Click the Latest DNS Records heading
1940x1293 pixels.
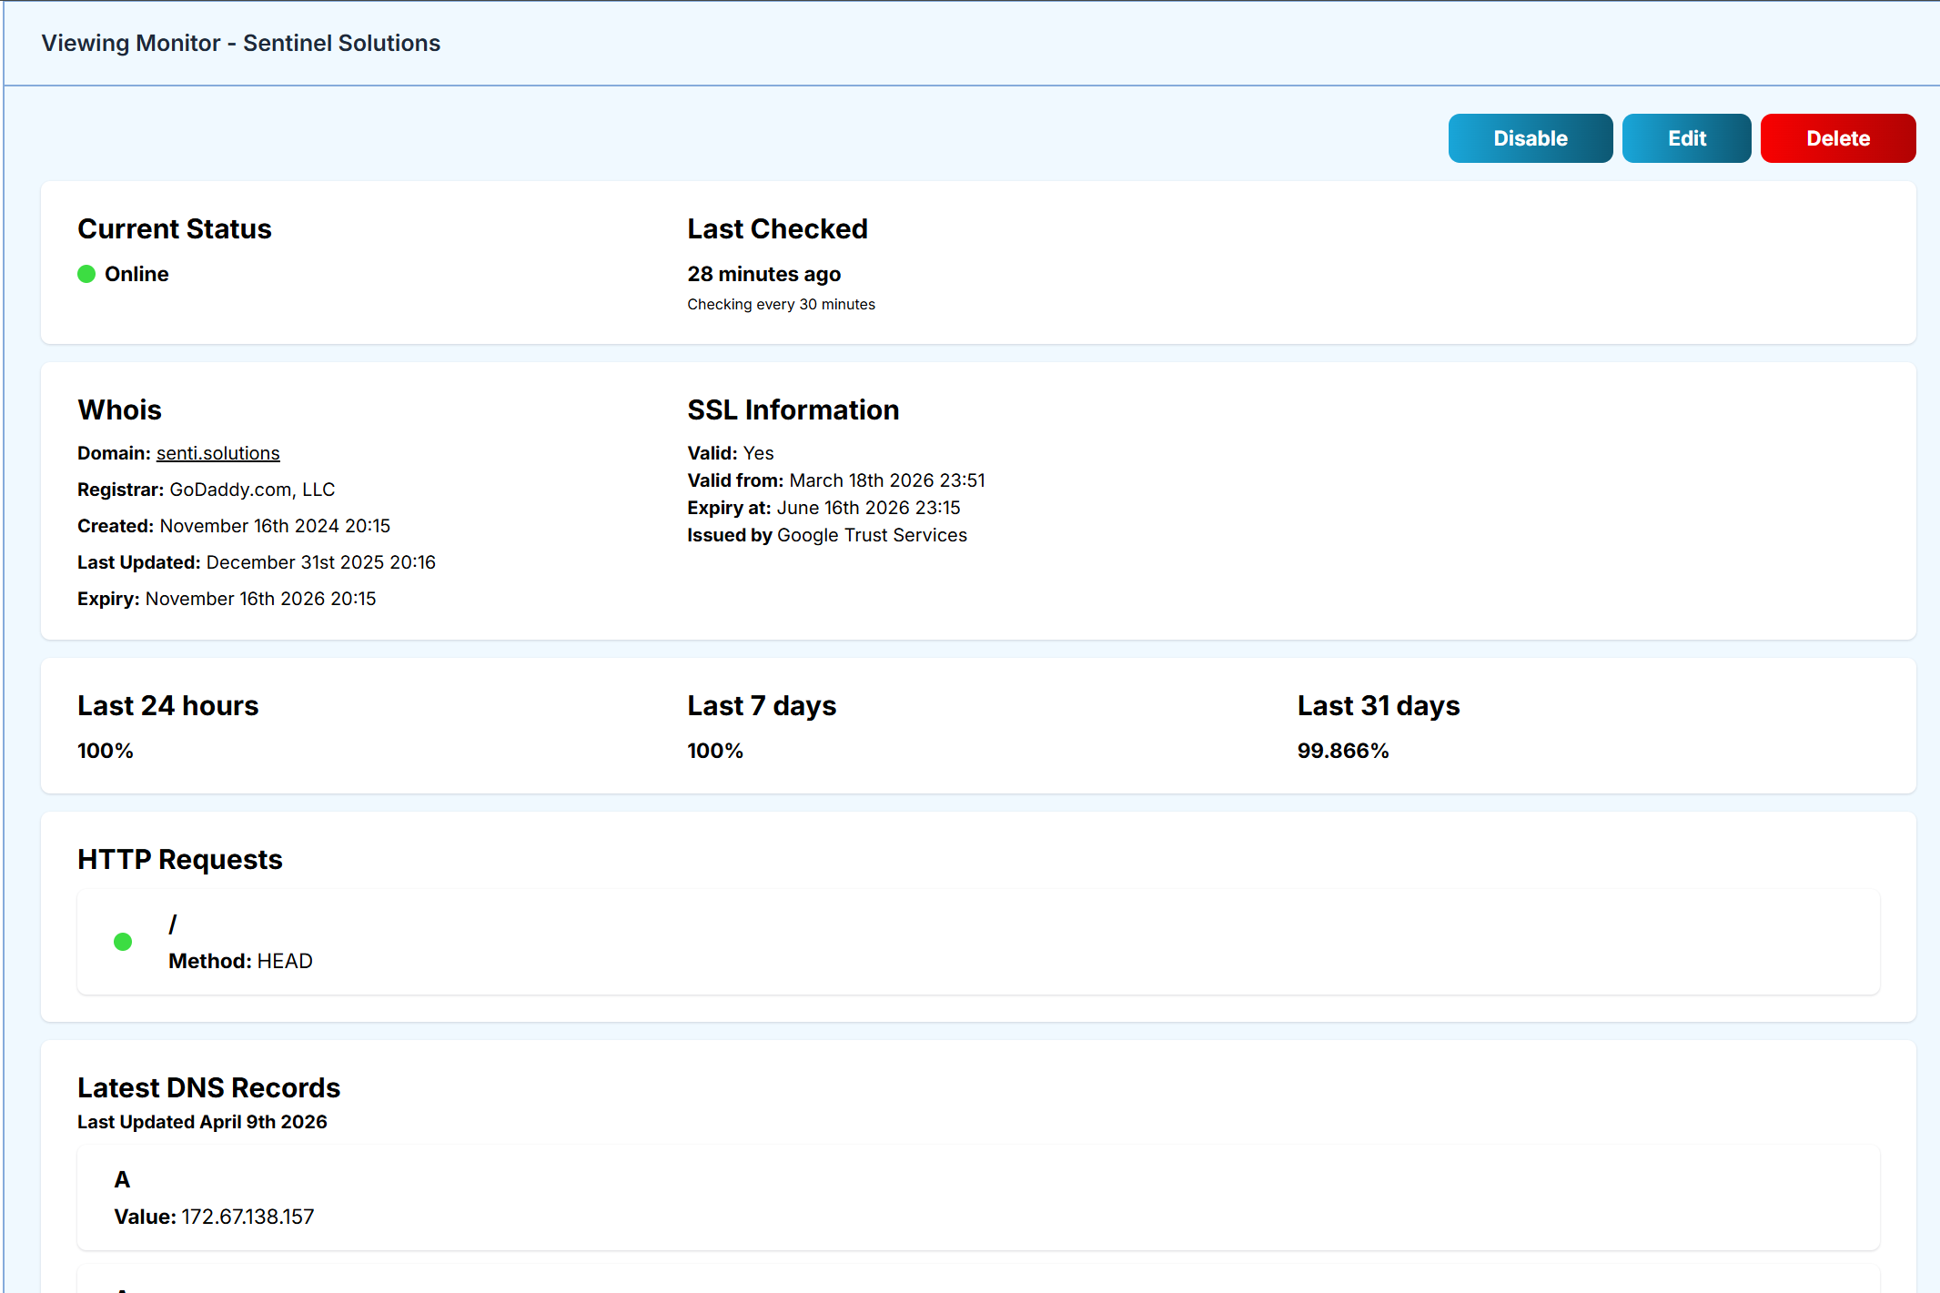pos(208,1086)
